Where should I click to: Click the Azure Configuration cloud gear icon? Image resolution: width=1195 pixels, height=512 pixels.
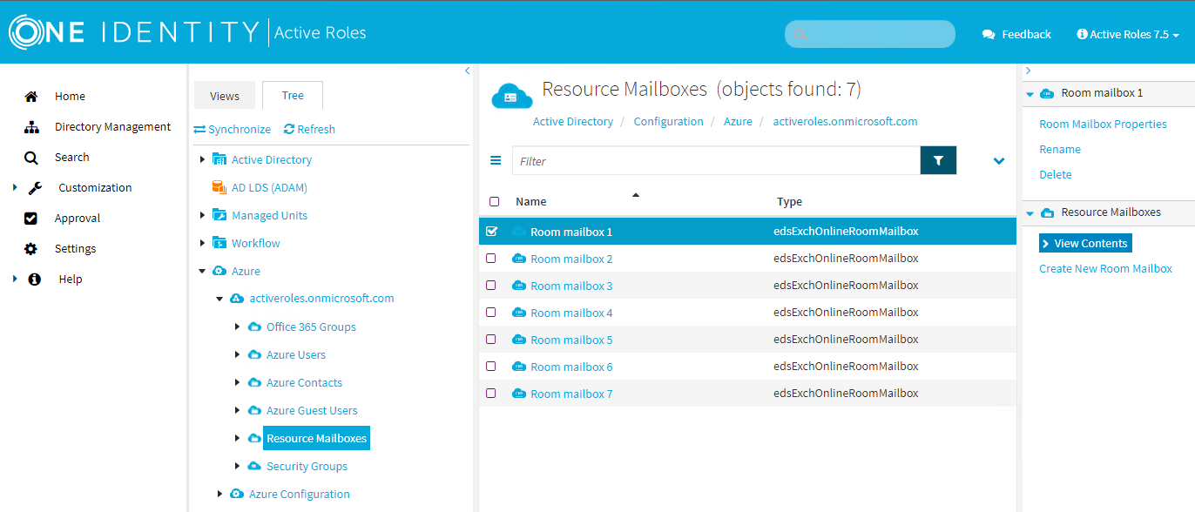pyautogui.click(x=237, y=495)
